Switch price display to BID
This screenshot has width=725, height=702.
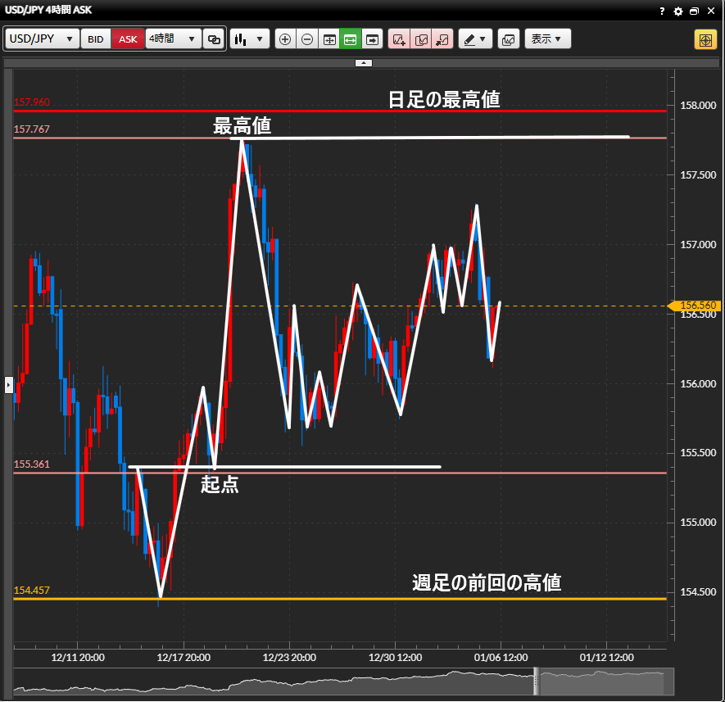click(96, 39)
